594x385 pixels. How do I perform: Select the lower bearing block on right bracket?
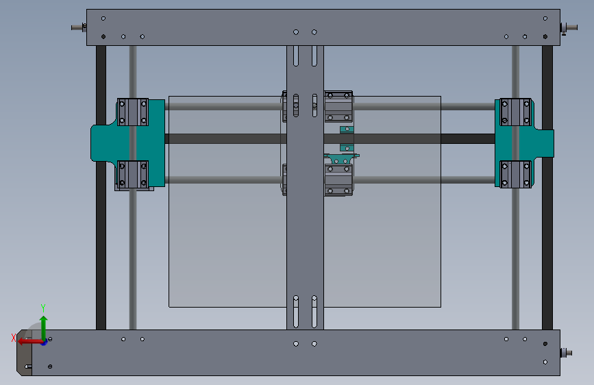pos(516,174)
